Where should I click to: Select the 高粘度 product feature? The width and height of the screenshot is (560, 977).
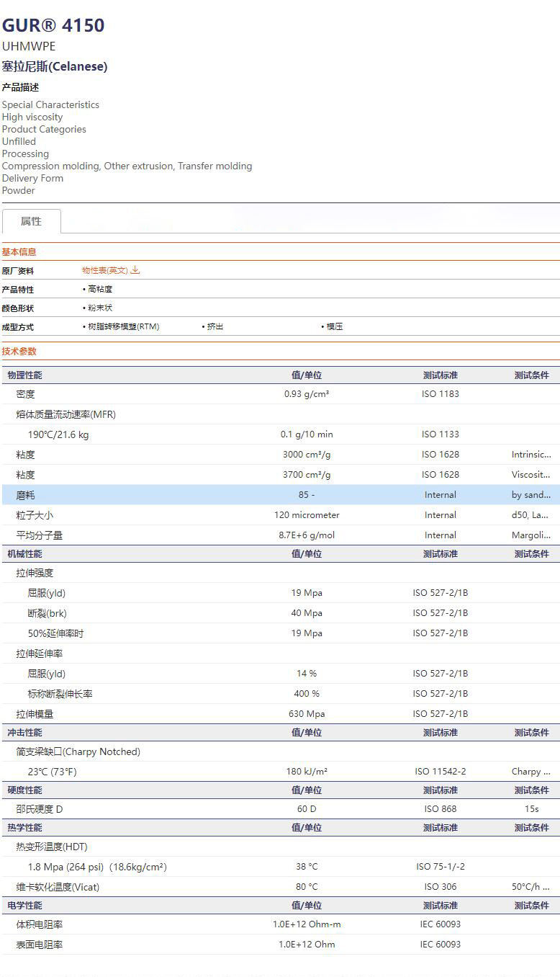[100, 289]
